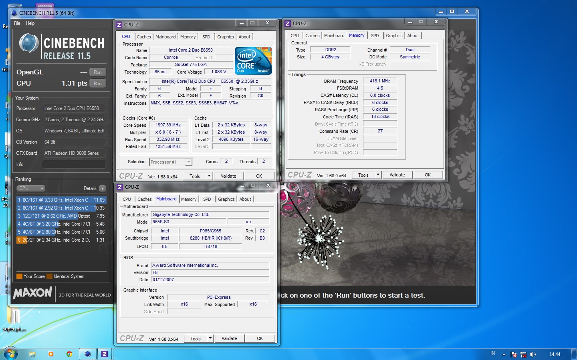Show hidden tray icons arrow
This screenshot has width=577, height=360.
[x=504, y=354]
